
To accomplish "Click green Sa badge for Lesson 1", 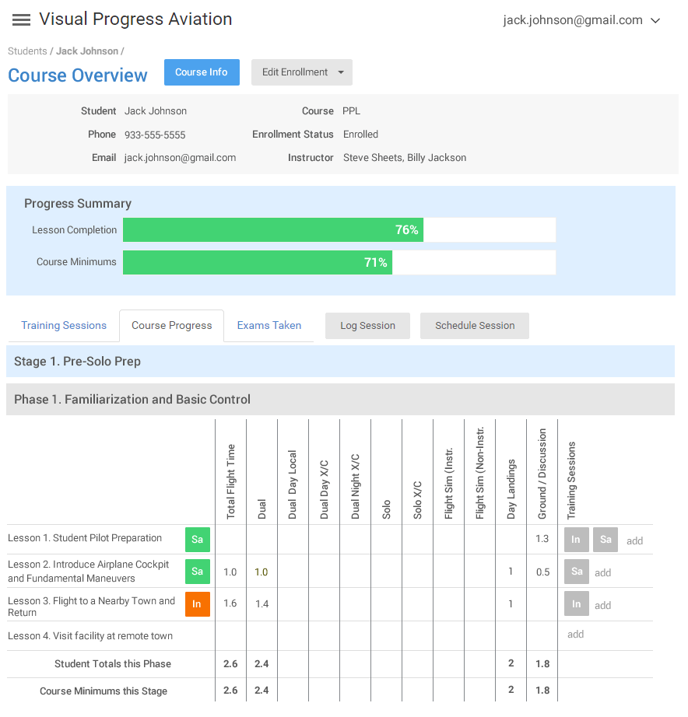I will [197, 540].
